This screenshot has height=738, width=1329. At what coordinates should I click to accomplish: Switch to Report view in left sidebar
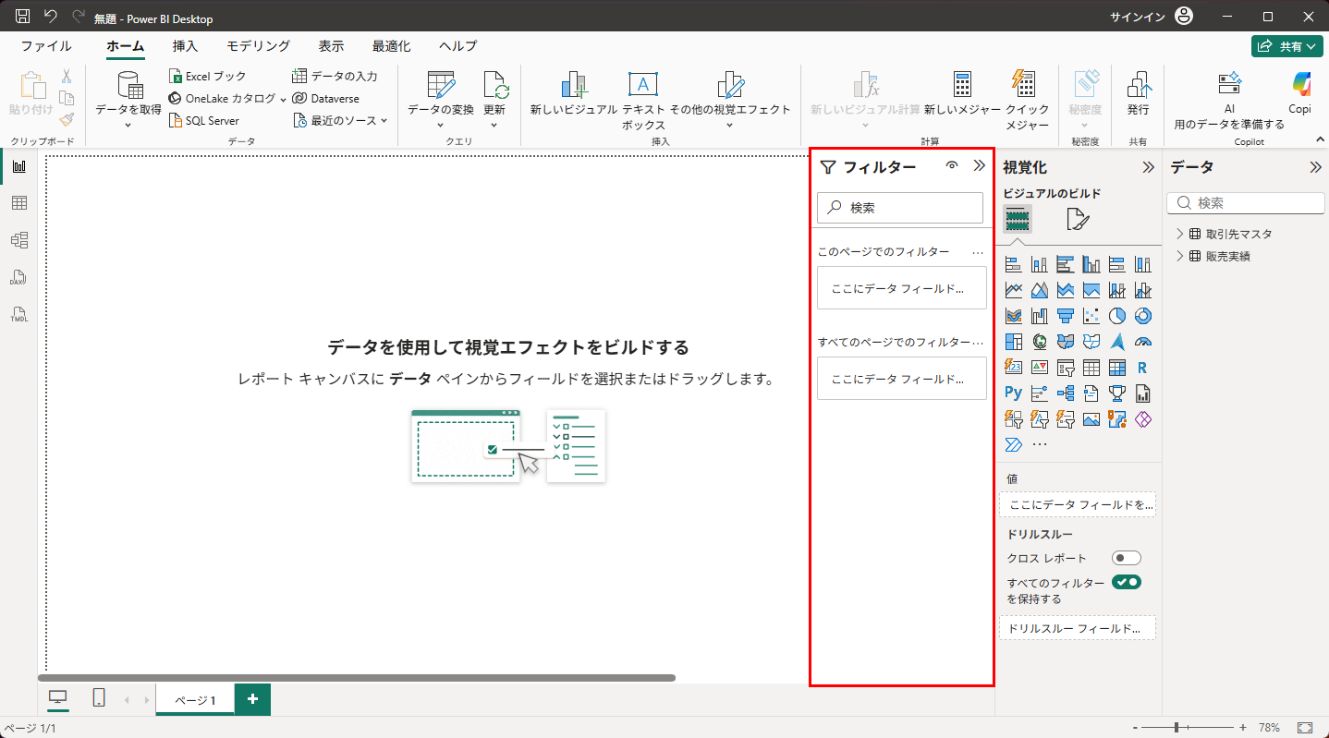coord(19,166)
